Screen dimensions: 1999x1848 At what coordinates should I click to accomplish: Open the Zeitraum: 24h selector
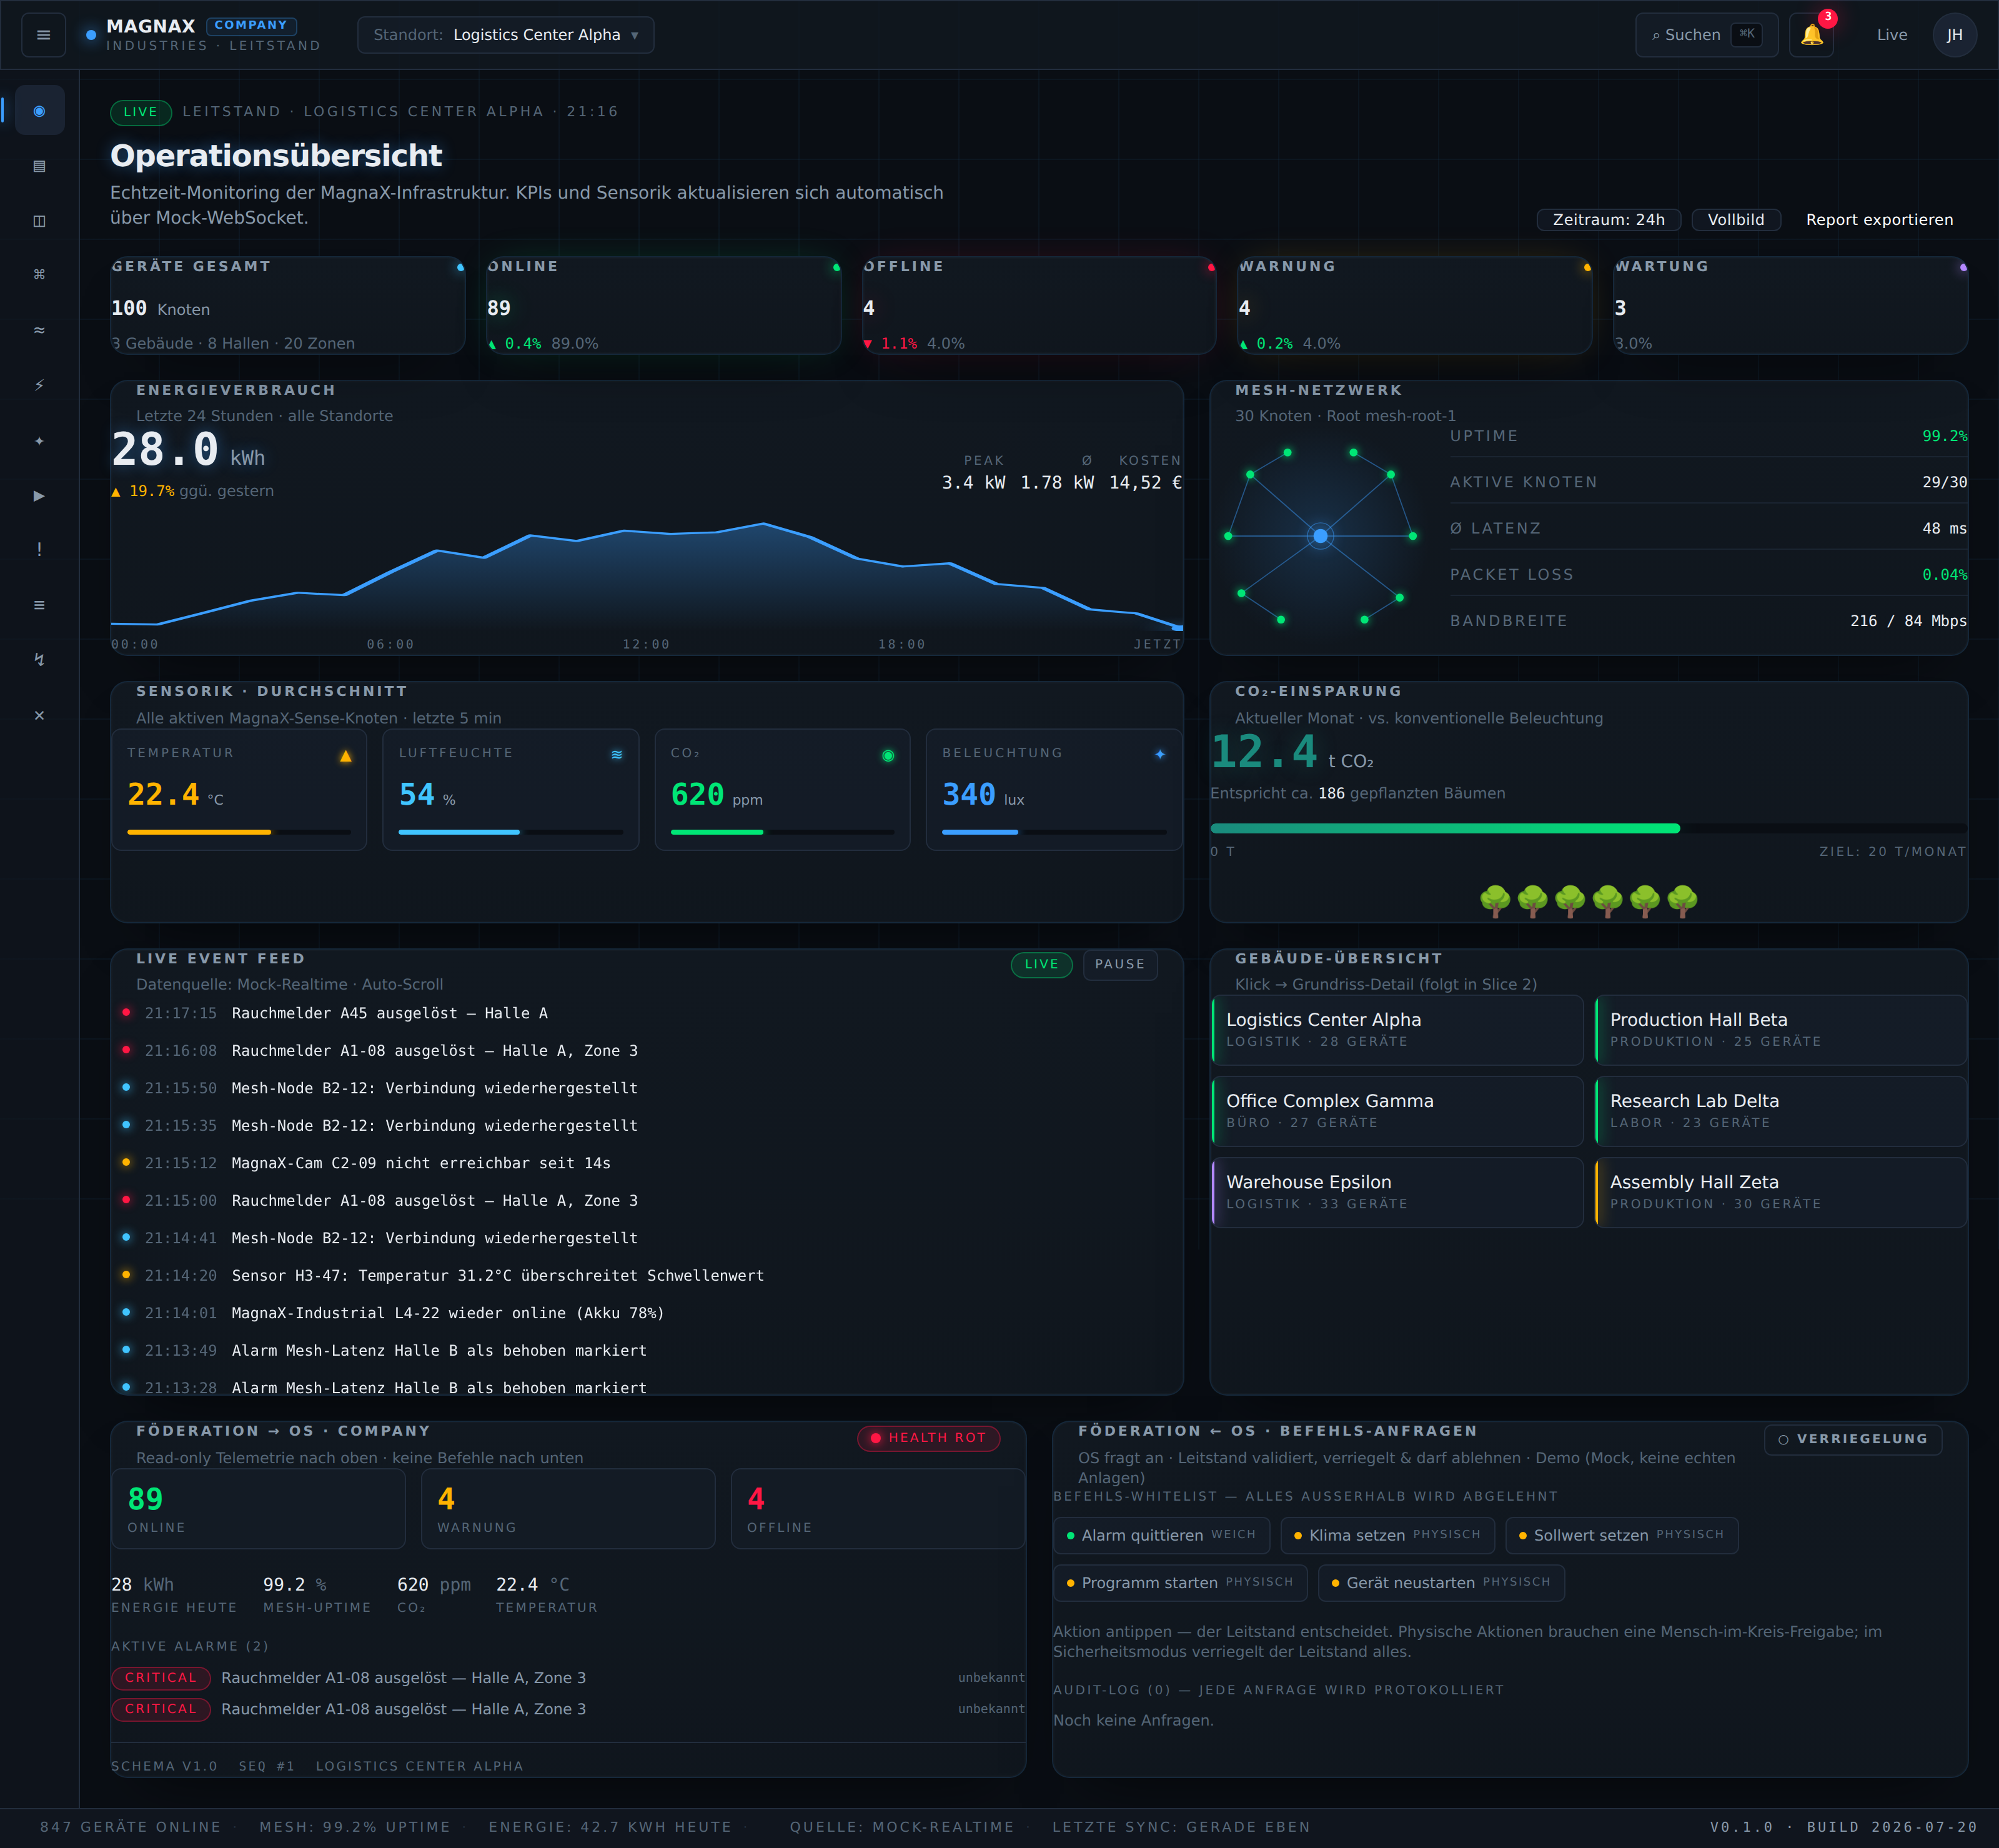[x=1608, y=220]
